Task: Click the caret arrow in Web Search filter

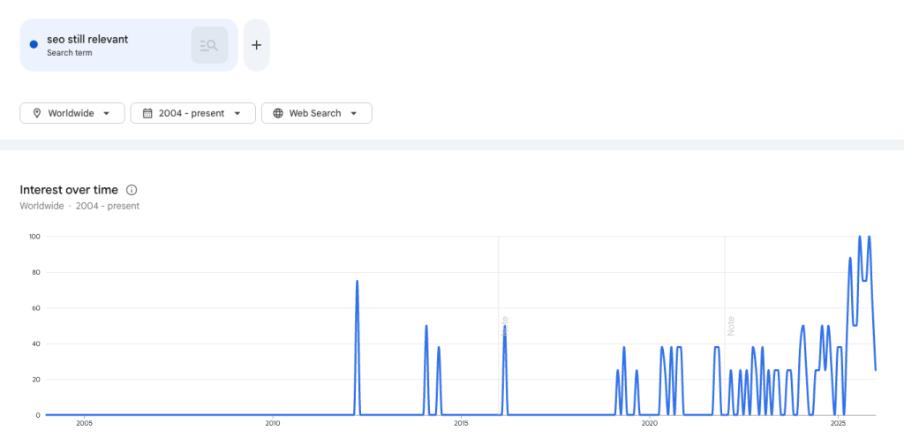Action: coord(353,113)
